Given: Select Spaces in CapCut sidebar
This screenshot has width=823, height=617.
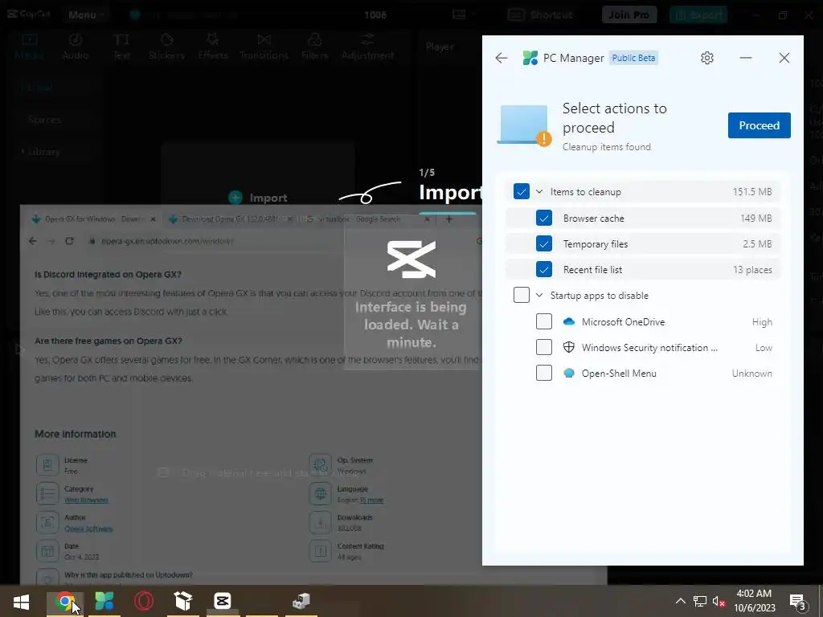Looking at the screenshot, I should click(45, 120).
